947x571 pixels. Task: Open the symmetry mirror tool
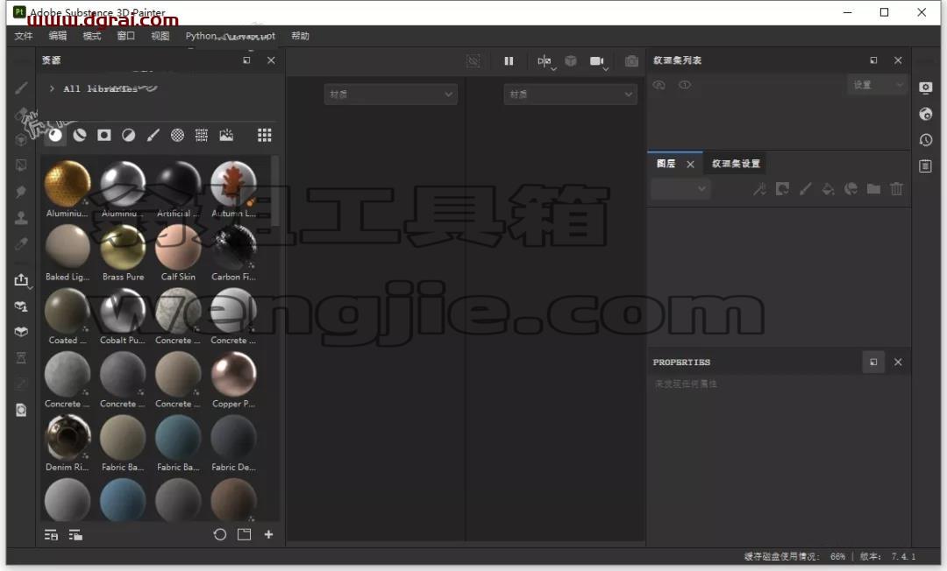545,61
